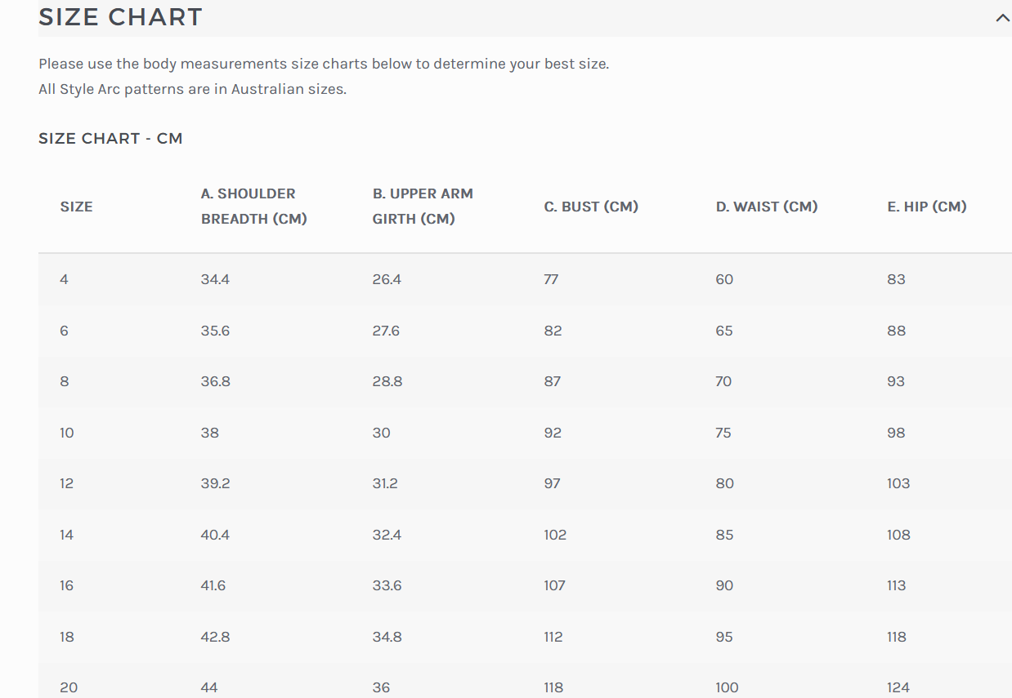Select the D. Waist (CM) header
Viewport: 1012px width, 698px height.
767,207
